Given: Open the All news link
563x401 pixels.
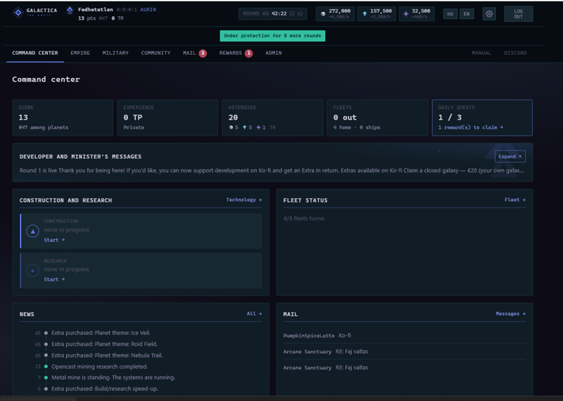Looking at the screenshot, I should (254, 313).
